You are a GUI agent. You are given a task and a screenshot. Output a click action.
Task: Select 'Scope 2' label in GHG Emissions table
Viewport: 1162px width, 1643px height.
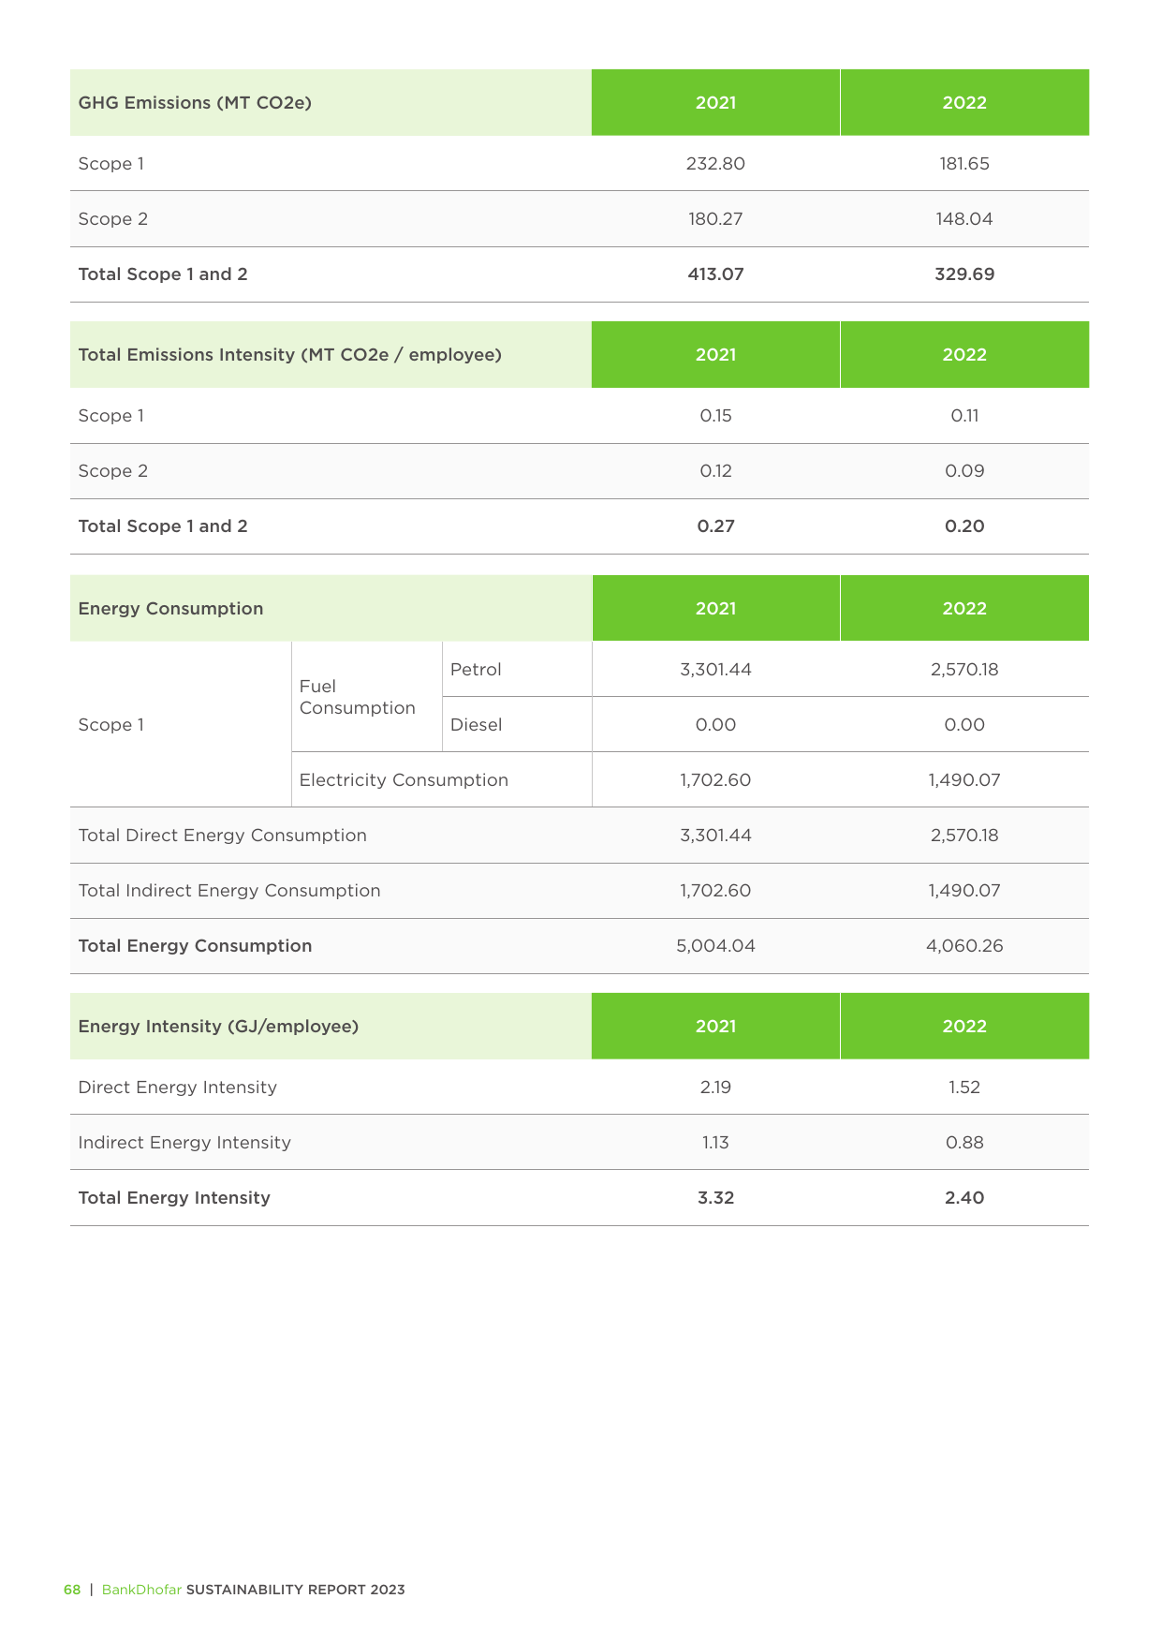point(113,219)
